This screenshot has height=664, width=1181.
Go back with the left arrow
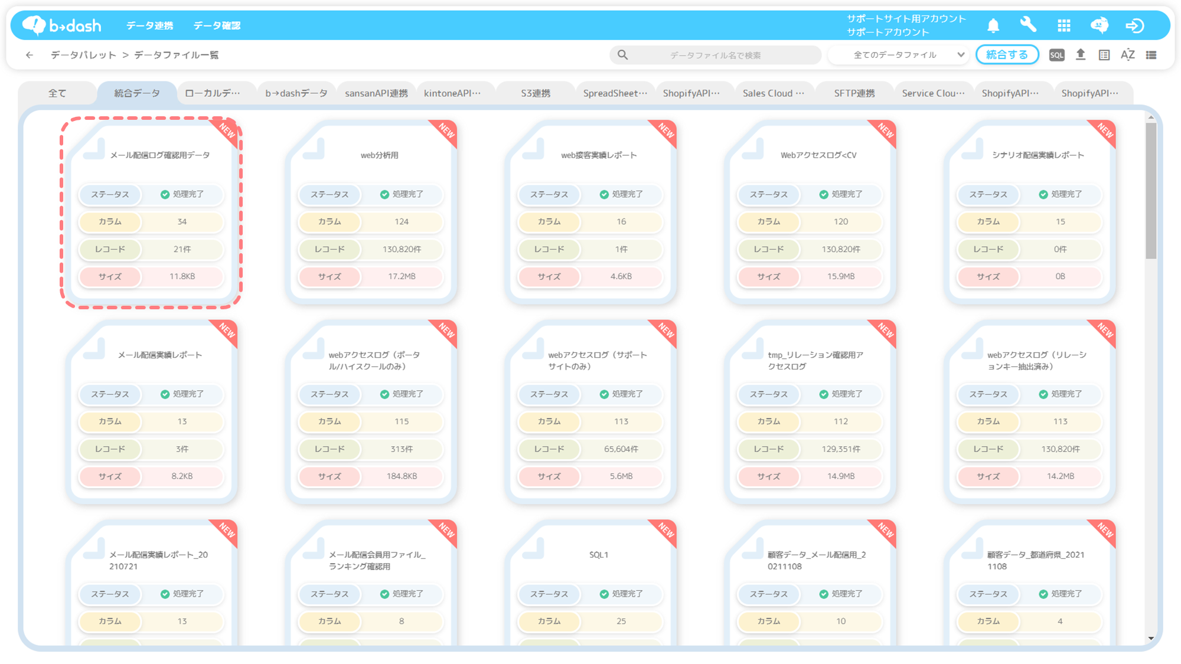(x=30, y=55)
